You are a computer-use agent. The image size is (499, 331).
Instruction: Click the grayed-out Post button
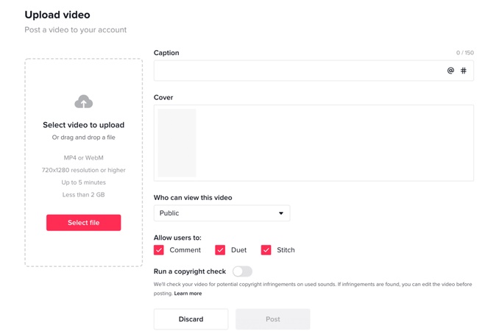click(272, 319)
